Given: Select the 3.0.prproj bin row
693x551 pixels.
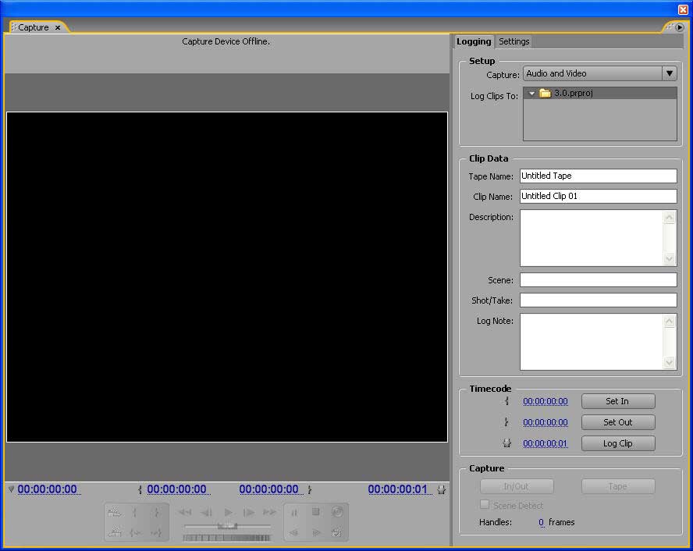Looking at the screenshot, I should click(x=600, y=93).
